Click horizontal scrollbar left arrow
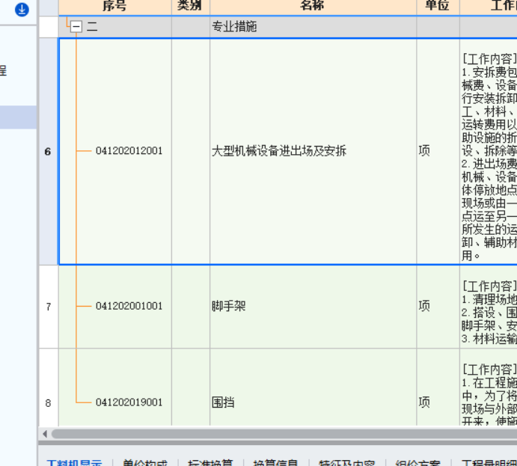Viewport: 517px width, 466px height. pos(45,434)
